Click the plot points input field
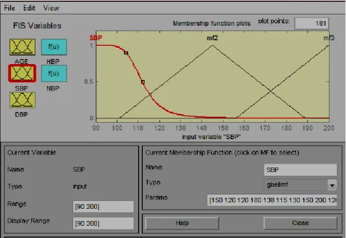The image size is (346, 238). [311, 23]
